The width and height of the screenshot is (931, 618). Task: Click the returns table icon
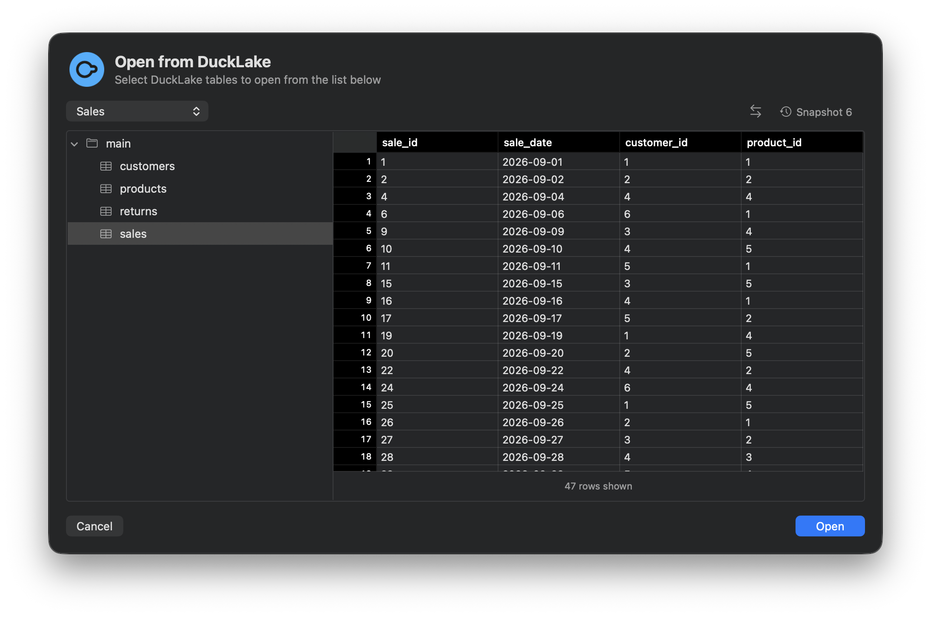click(x=106, y=211)
